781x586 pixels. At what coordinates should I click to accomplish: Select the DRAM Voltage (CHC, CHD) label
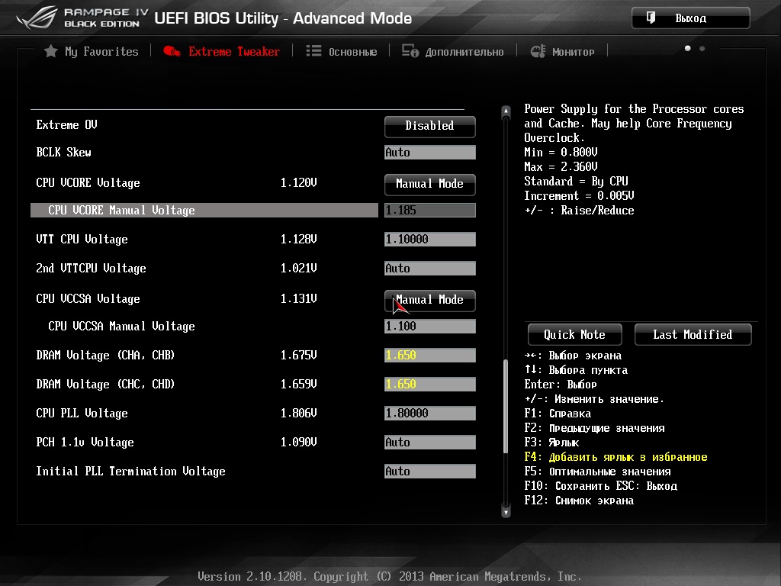105,385
